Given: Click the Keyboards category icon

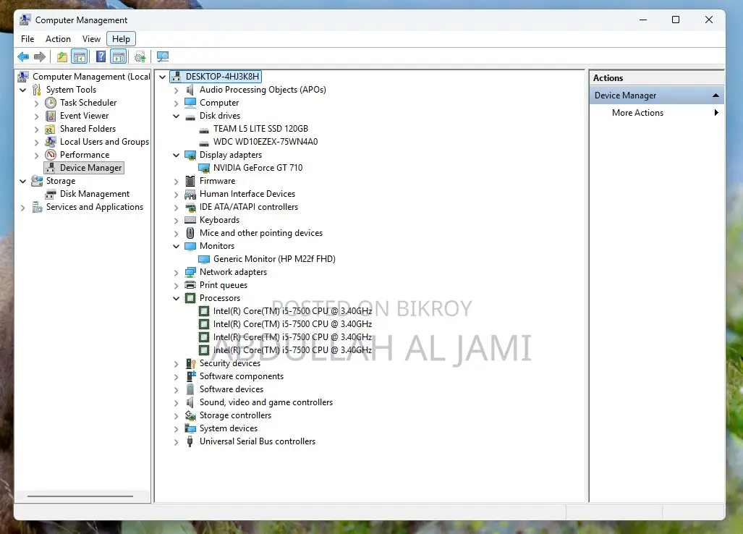Looking at the screenshot, I should [x=190, y=220].
